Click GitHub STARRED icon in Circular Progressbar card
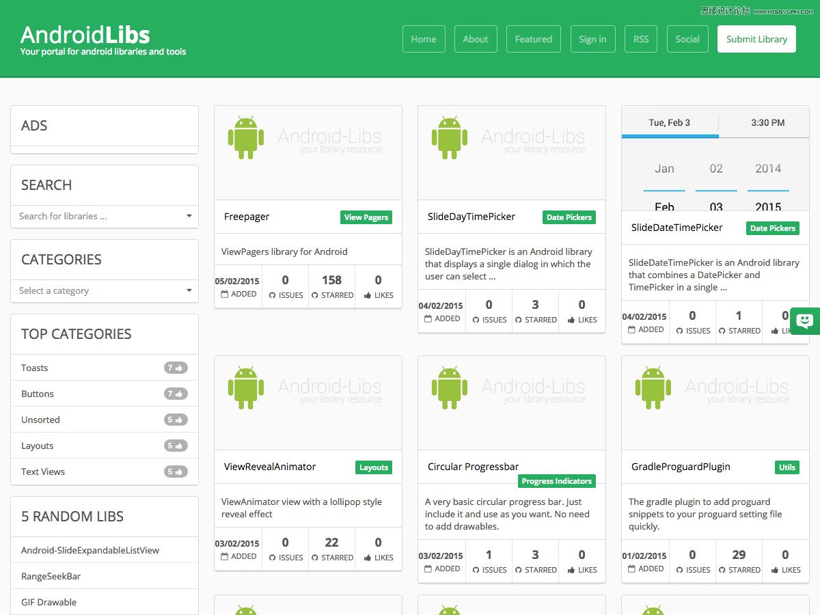 coord(519,571)
